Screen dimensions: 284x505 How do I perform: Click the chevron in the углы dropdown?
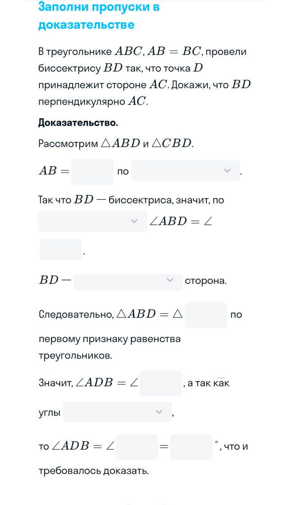point(159,412)
